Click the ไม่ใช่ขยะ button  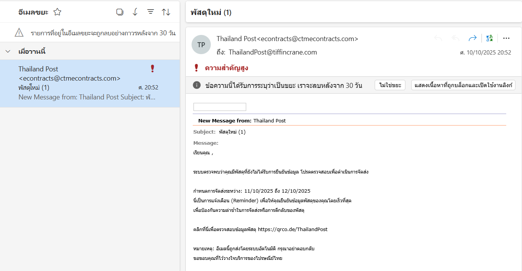(x=390, y=85)
